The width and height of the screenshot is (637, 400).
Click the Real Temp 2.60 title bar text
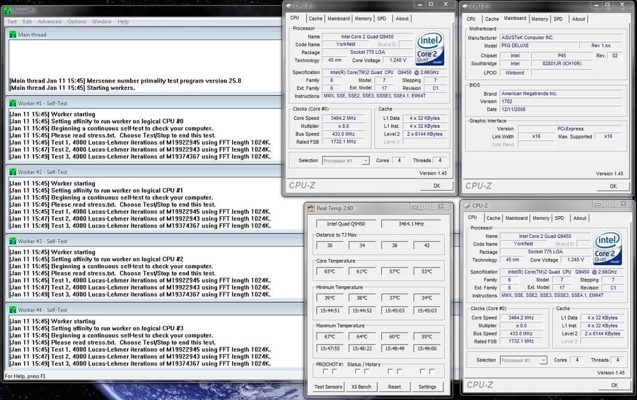(335, 209)
